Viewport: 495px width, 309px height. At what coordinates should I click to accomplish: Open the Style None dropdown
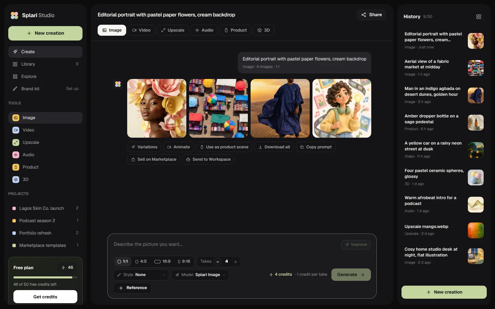pyautogui.click(x=141, y=275)
